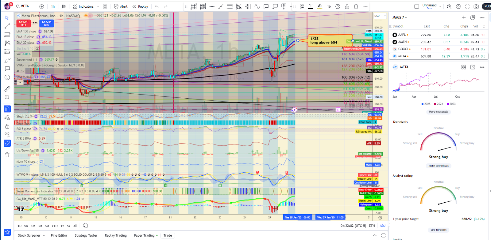
Task: Open the emoji icons tool
Action: (7, 77)
